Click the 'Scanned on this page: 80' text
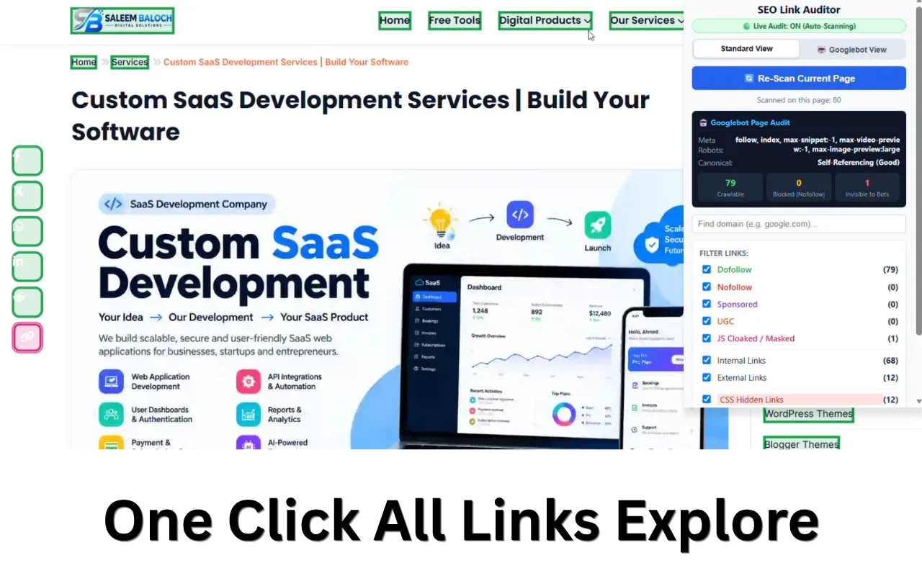Image resolution: width=922 pixels, height=576 pixels. [799, 100]
